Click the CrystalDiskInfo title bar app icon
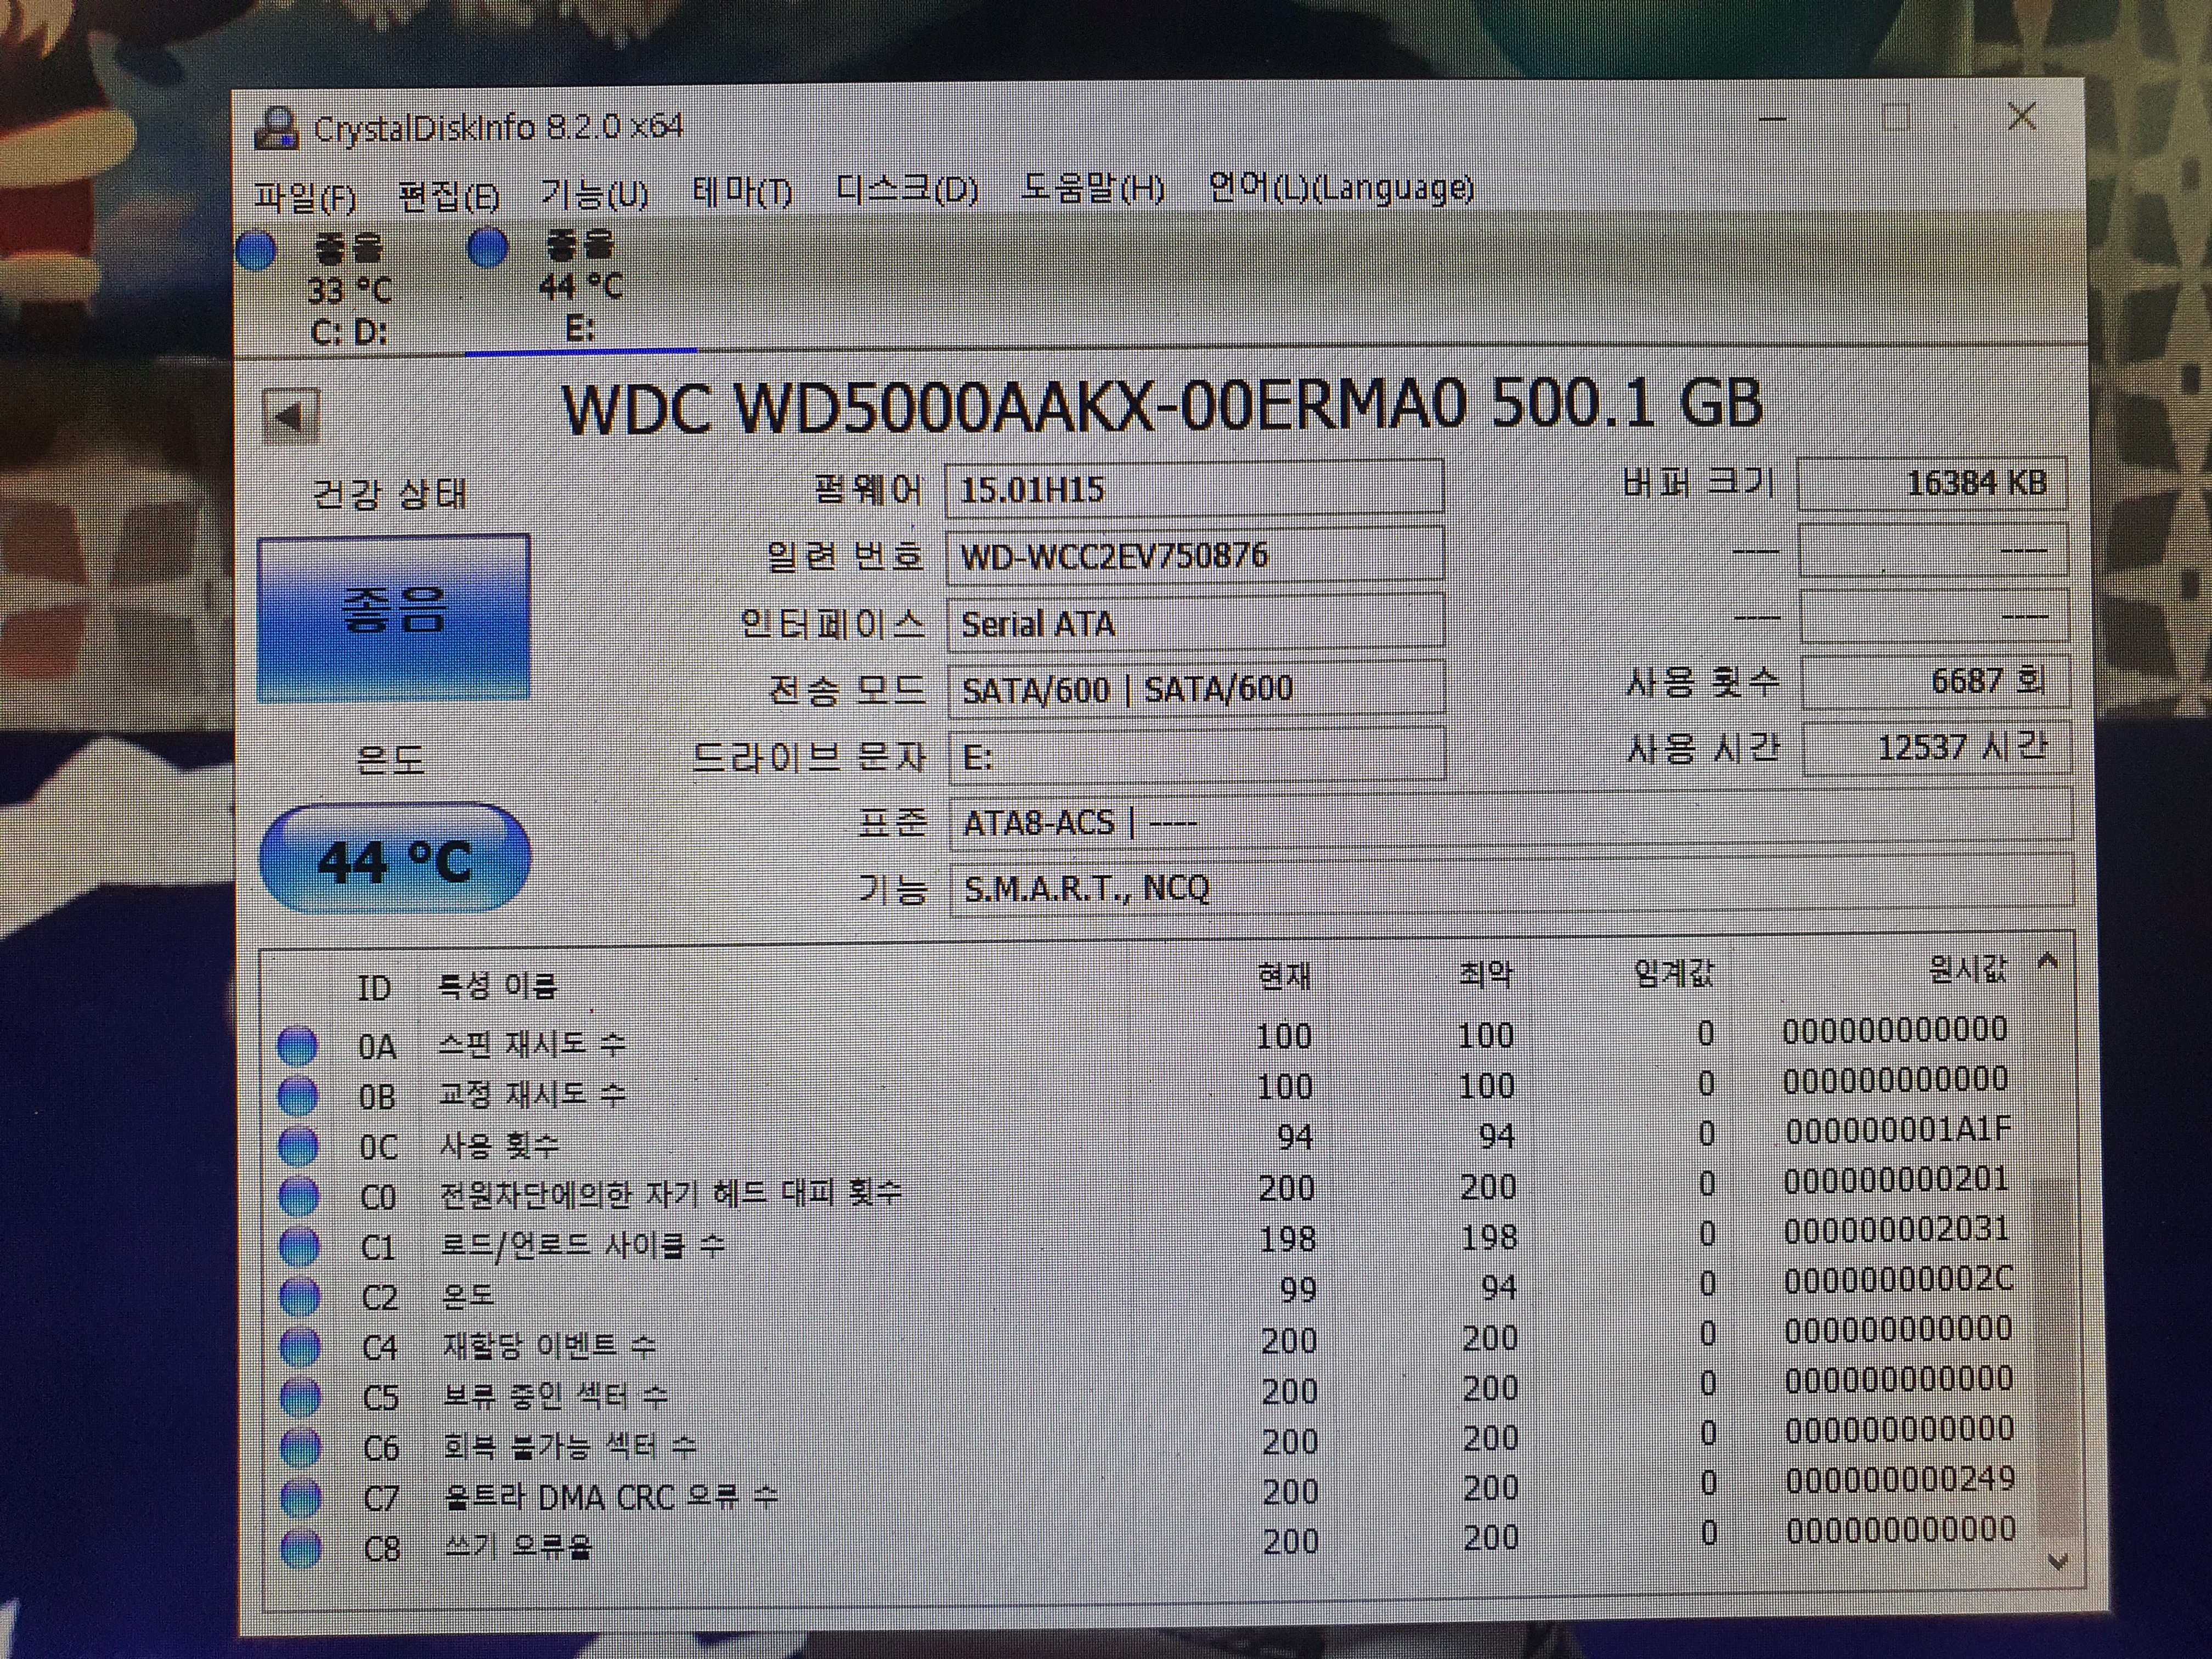Screen dimensions: 2212x1659 tap(276, 128)
